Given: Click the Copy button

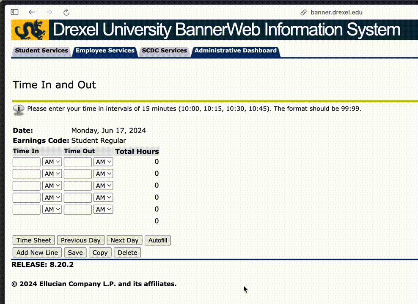Looking at the screenshot, I should (x=100, y=252).
